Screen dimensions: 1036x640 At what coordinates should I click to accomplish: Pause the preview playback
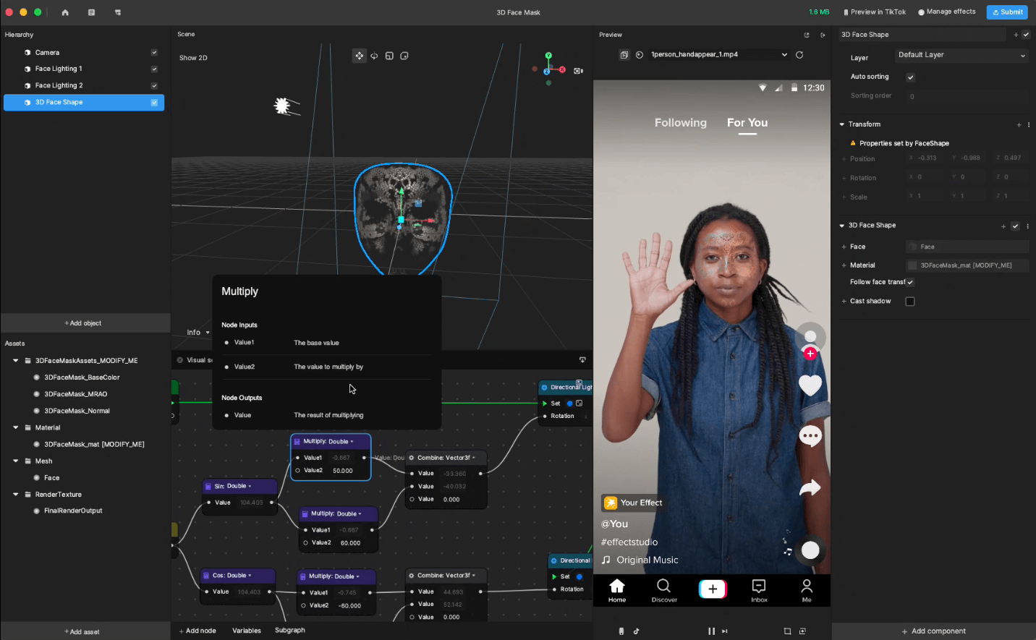(x=711, y=631)
